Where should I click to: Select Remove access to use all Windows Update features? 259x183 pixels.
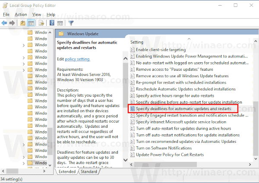tap(182, 76)
